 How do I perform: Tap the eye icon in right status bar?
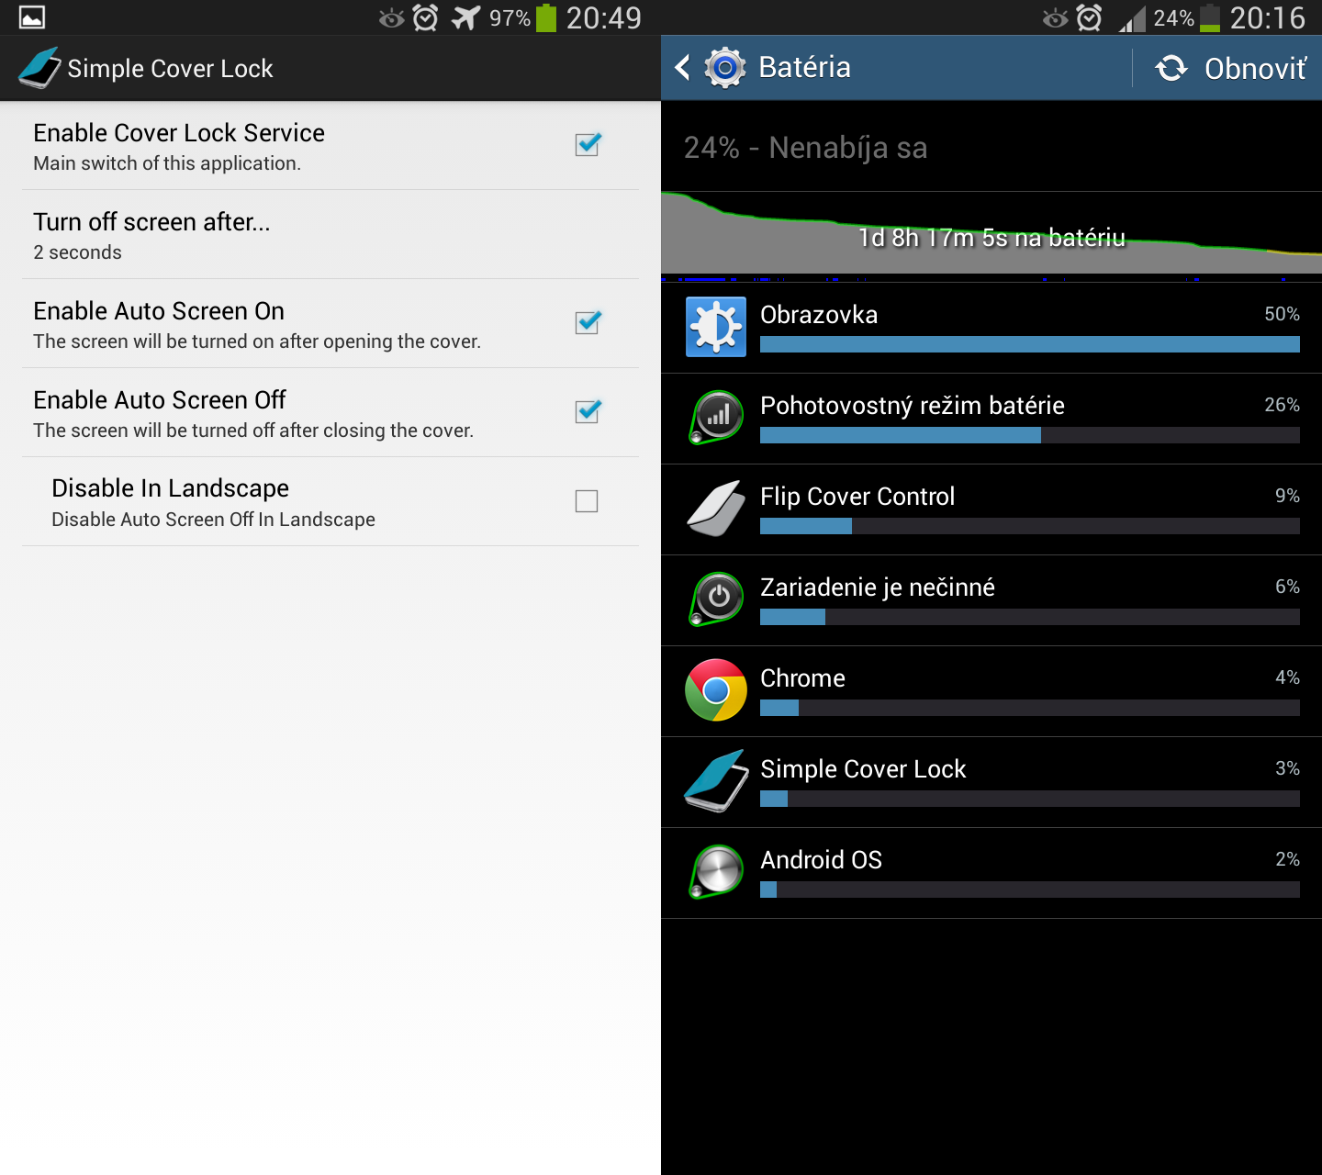1056,17
